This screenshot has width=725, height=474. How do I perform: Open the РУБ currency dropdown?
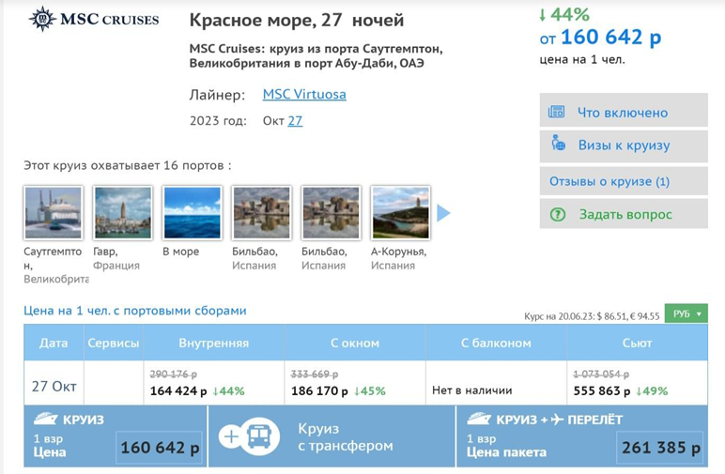tap(686, 313)
